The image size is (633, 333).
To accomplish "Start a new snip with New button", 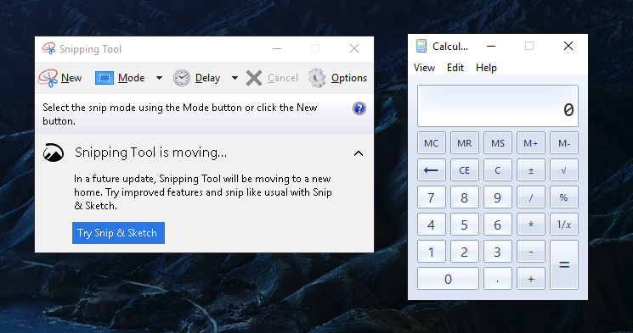I will 60,78.
